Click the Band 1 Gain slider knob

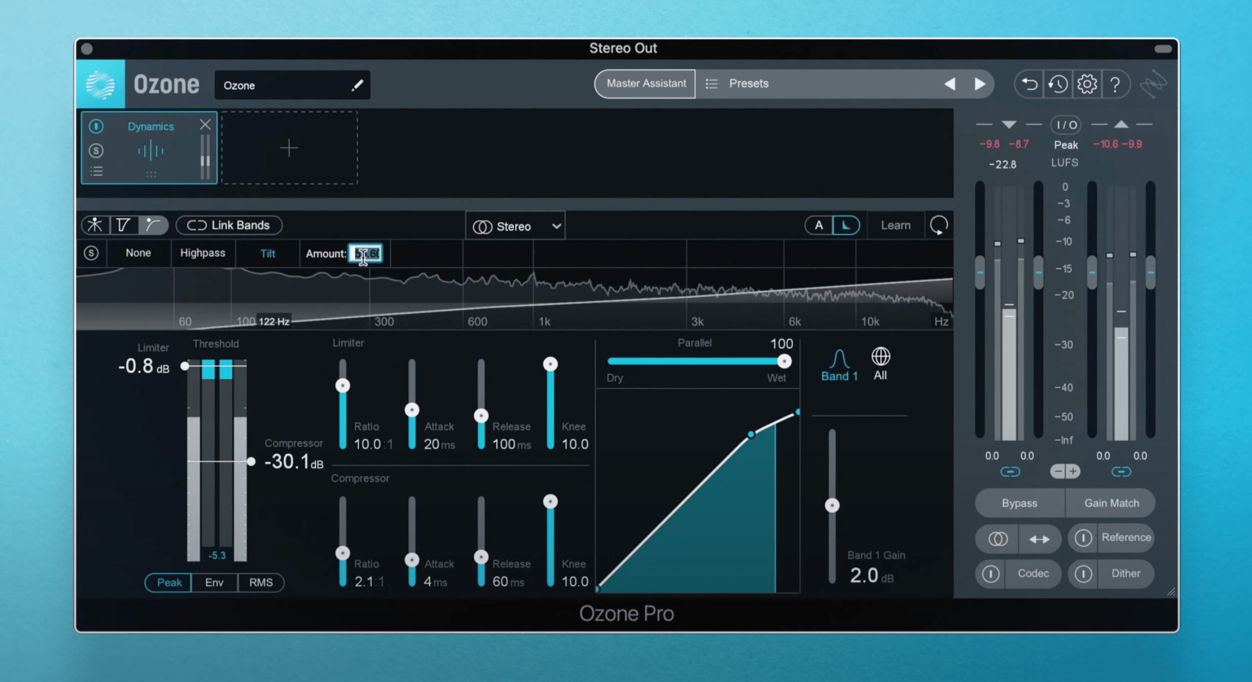coord(832,506)
